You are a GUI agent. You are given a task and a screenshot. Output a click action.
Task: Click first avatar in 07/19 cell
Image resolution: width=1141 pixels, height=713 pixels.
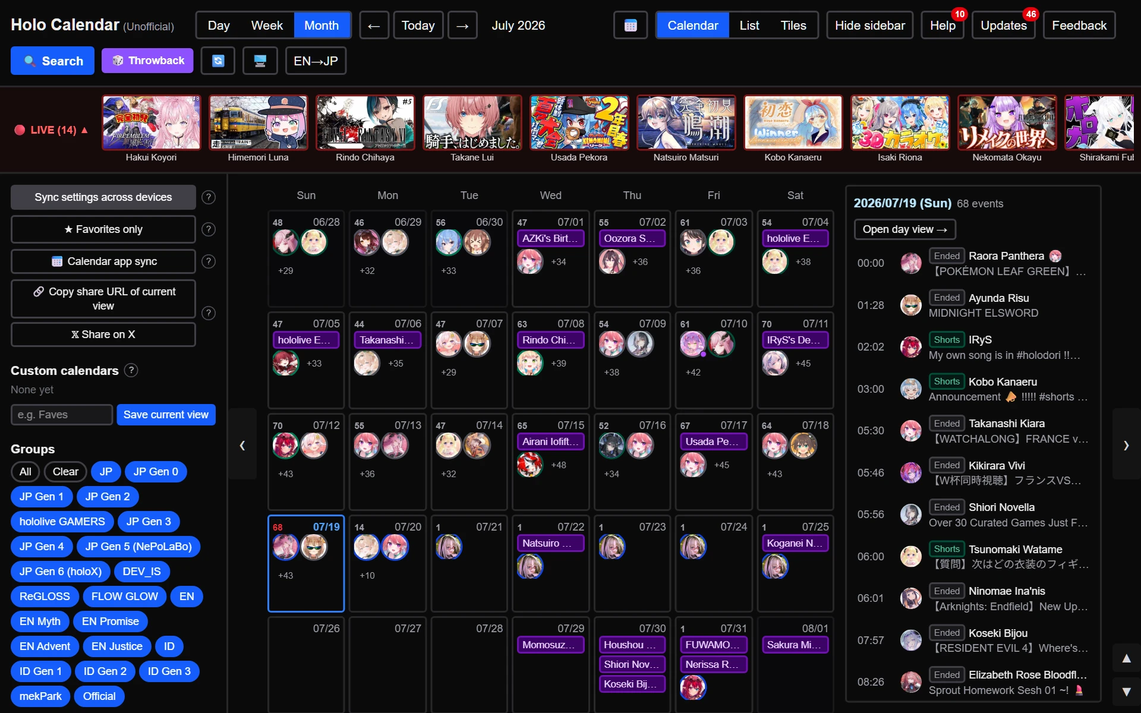click(285, 547)
